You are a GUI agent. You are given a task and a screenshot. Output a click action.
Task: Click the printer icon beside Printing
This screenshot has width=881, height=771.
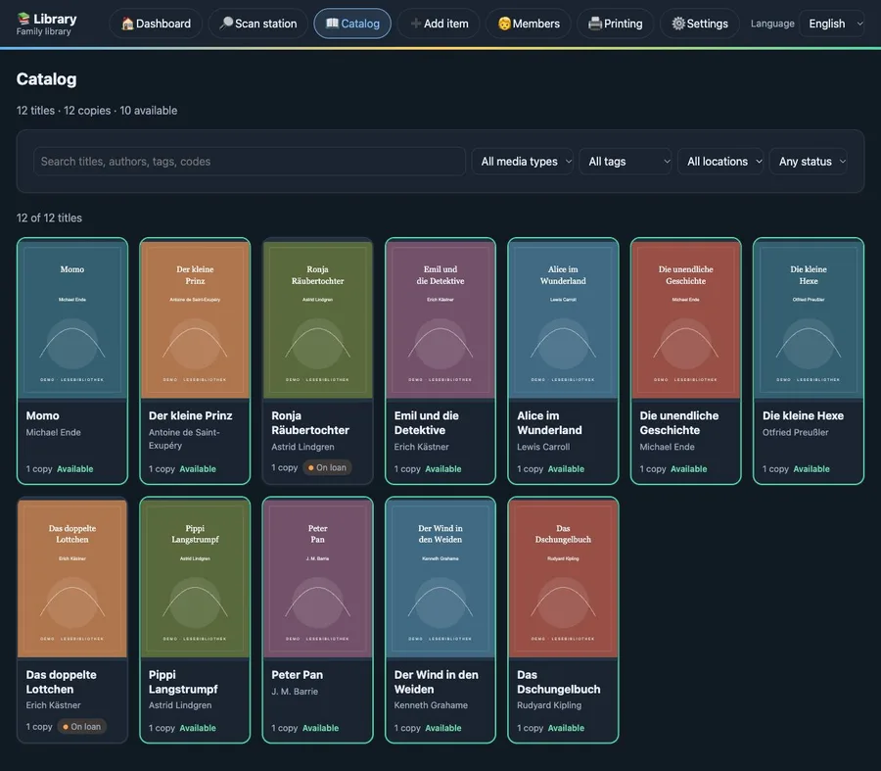pos(595,24)
